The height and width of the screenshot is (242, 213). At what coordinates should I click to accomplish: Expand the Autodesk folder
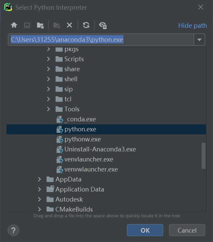tap(39, 200)
